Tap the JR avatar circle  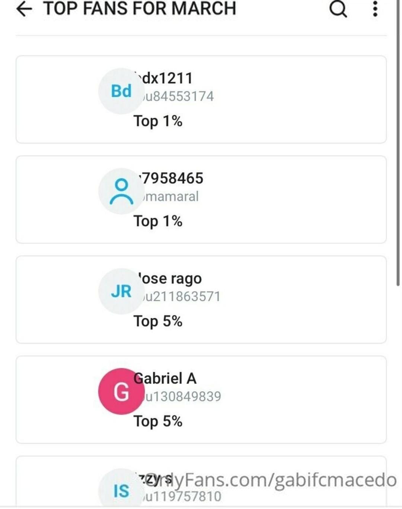click(x=121, y=291)
